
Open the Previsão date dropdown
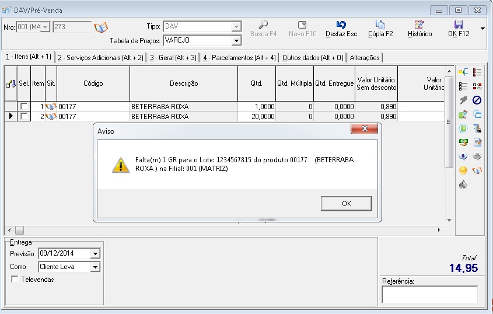[95, 253]
